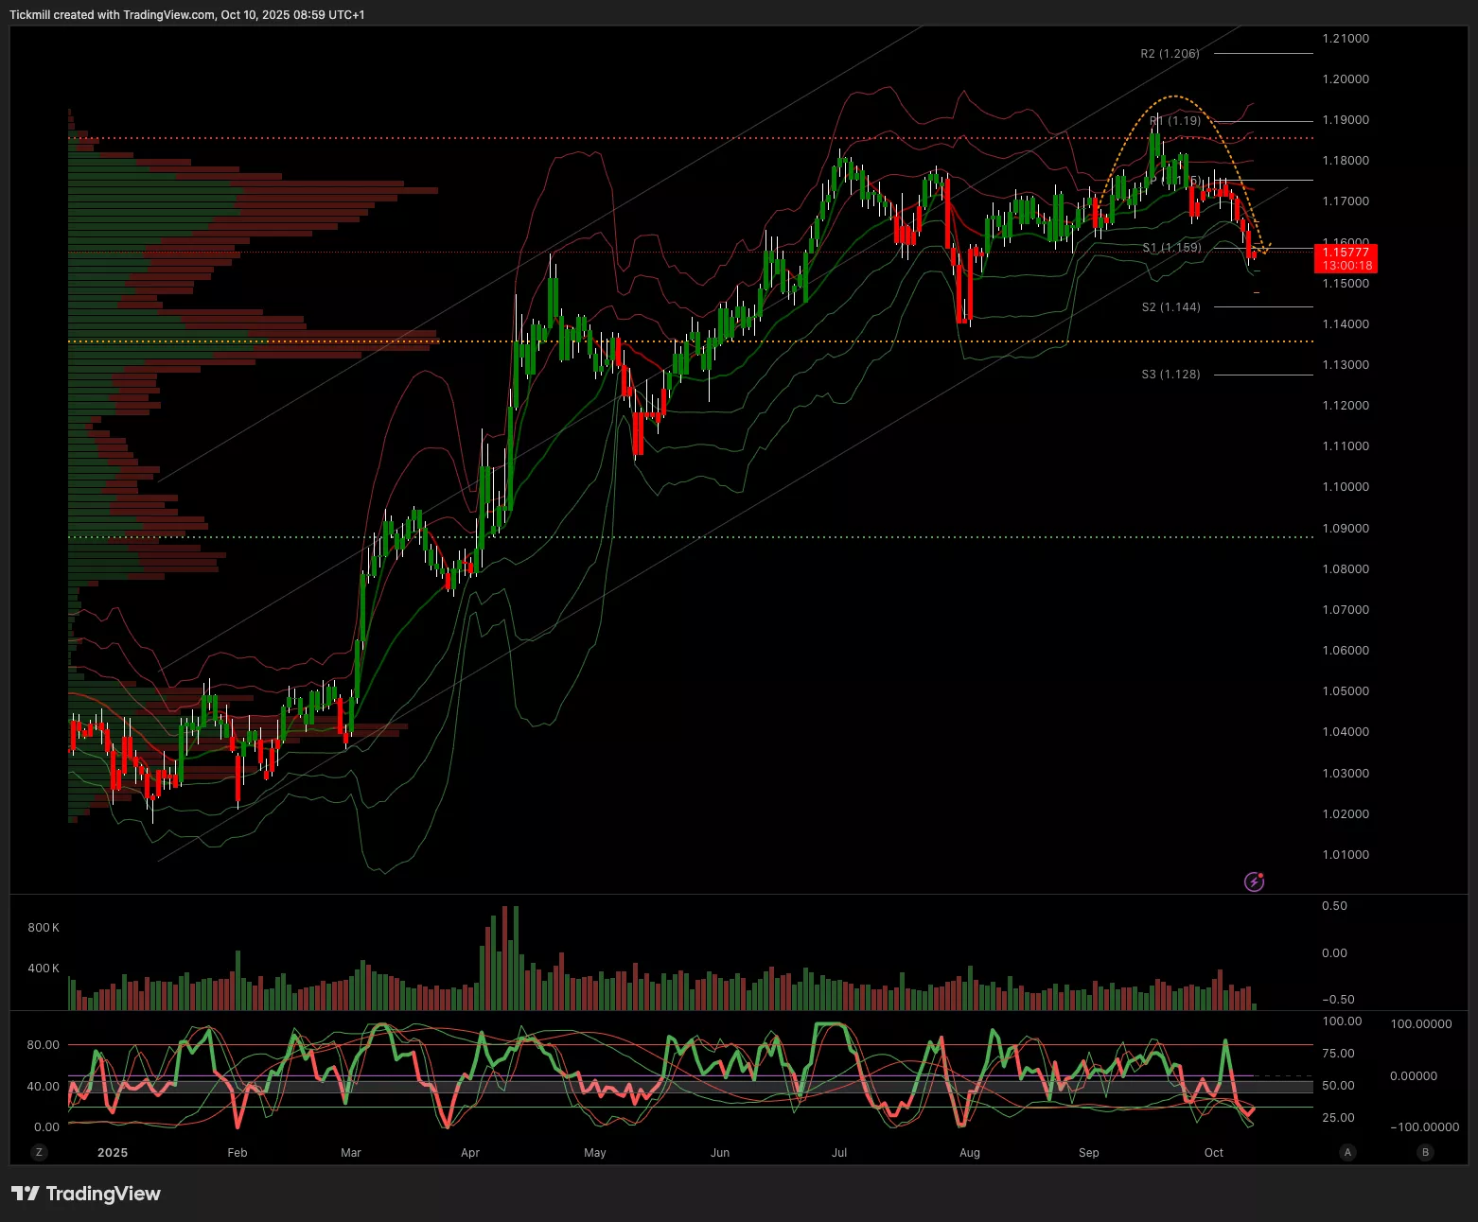
Task: Select the R2 (1.206) pivot label
Action: [1170, 54]
